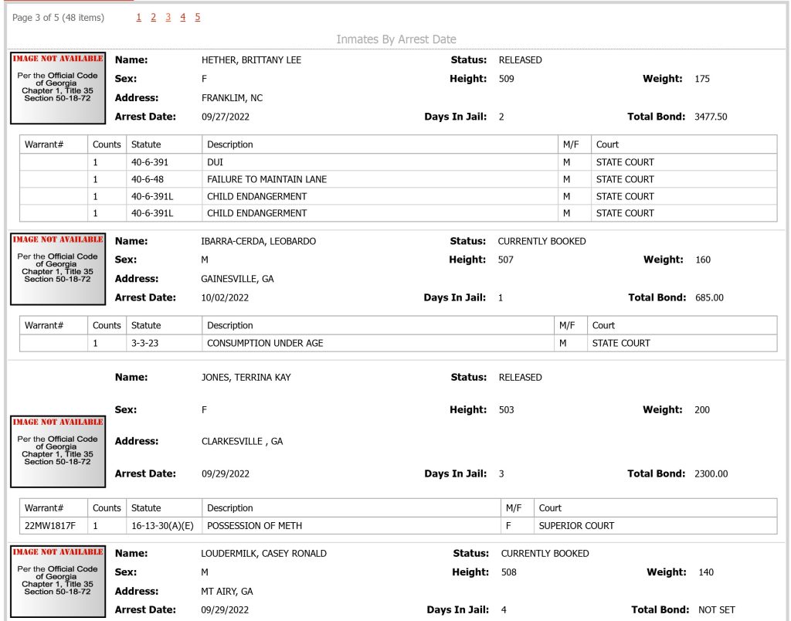Click Casey Loudermilk's image placeholder

(x=58, y=582)
